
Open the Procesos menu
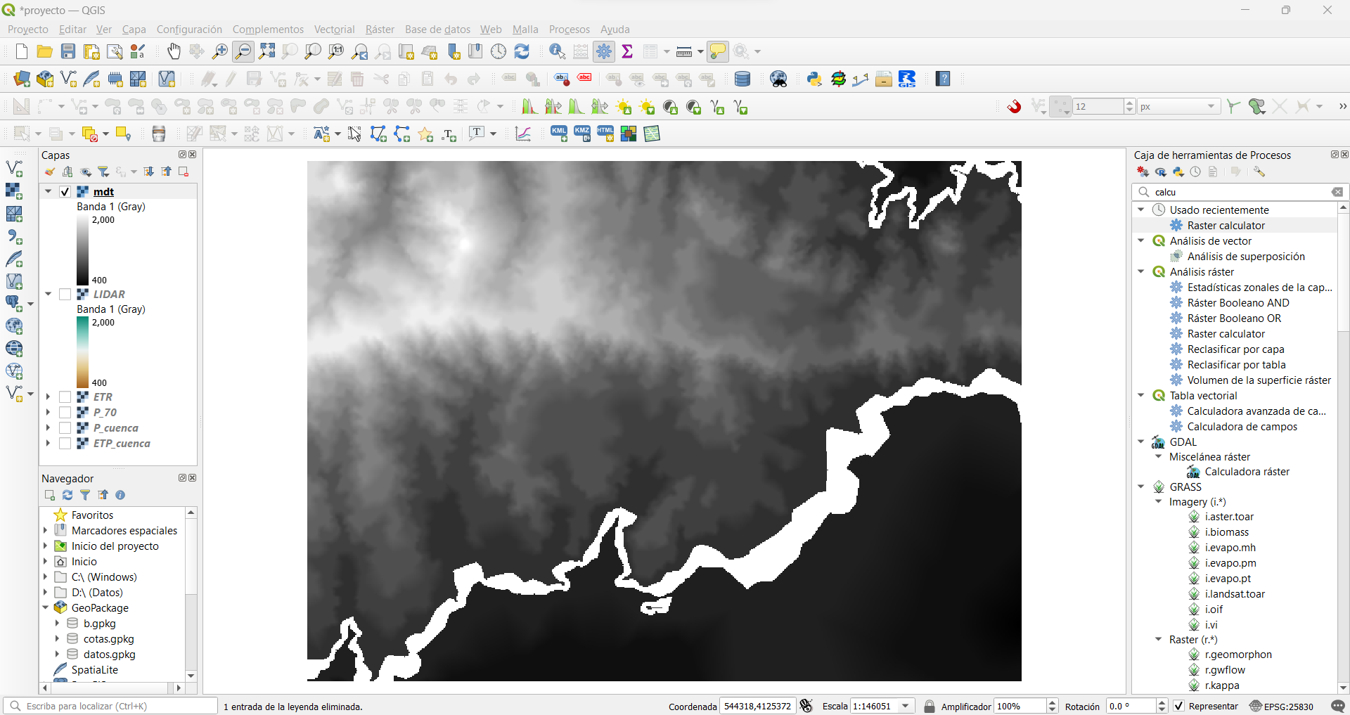569,29
